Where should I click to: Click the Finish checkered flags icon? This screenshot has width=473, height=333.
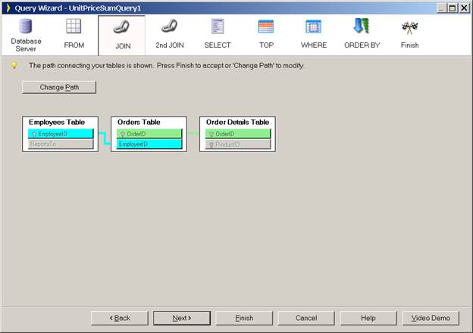click(409, 27)
